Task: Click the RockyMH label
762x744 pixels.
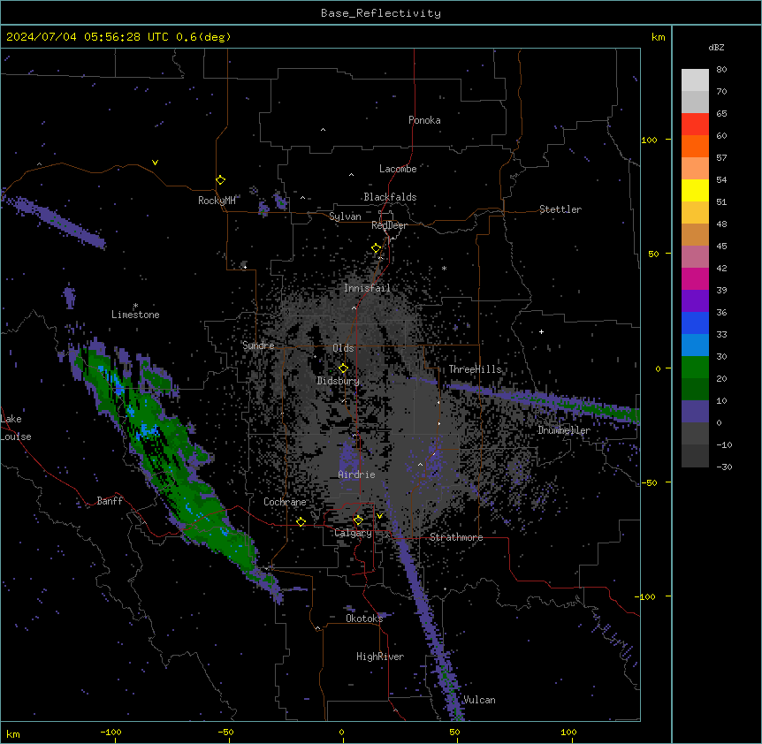Action: [x=217, y=201]
